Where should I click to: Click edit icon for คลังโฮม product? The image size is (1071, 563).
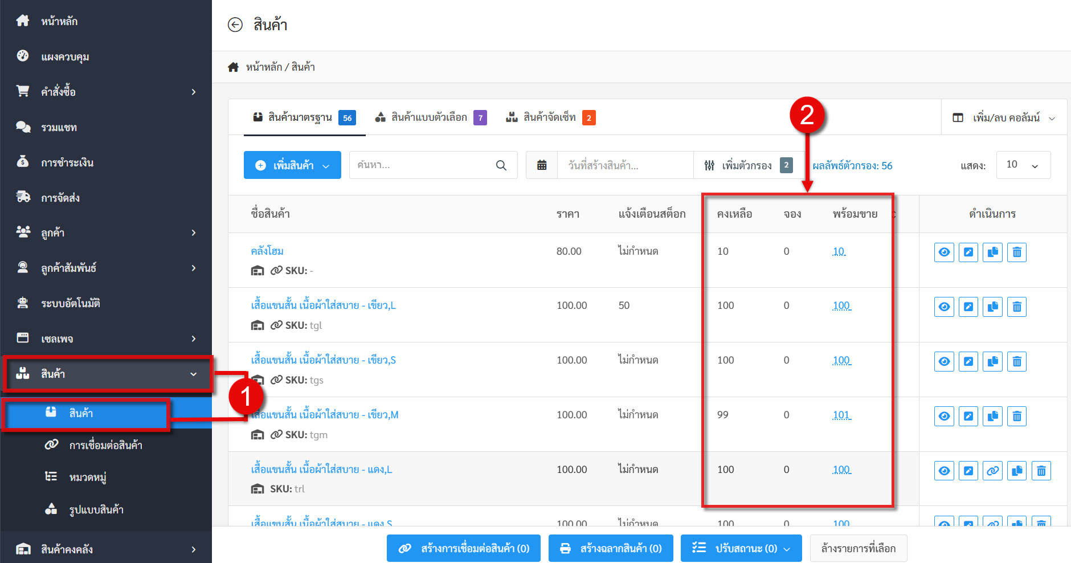pyautogui.click(x=968, y=252)
